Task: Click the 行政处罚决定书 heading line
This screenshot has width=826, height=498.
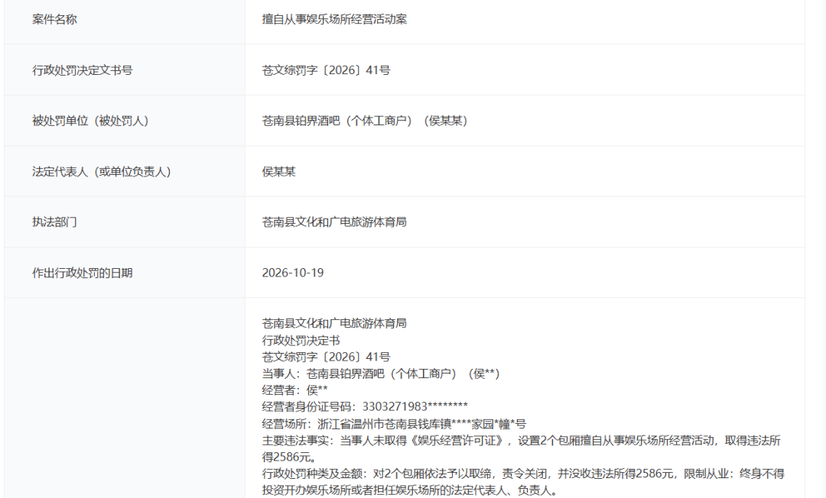Action: point(301,340)
